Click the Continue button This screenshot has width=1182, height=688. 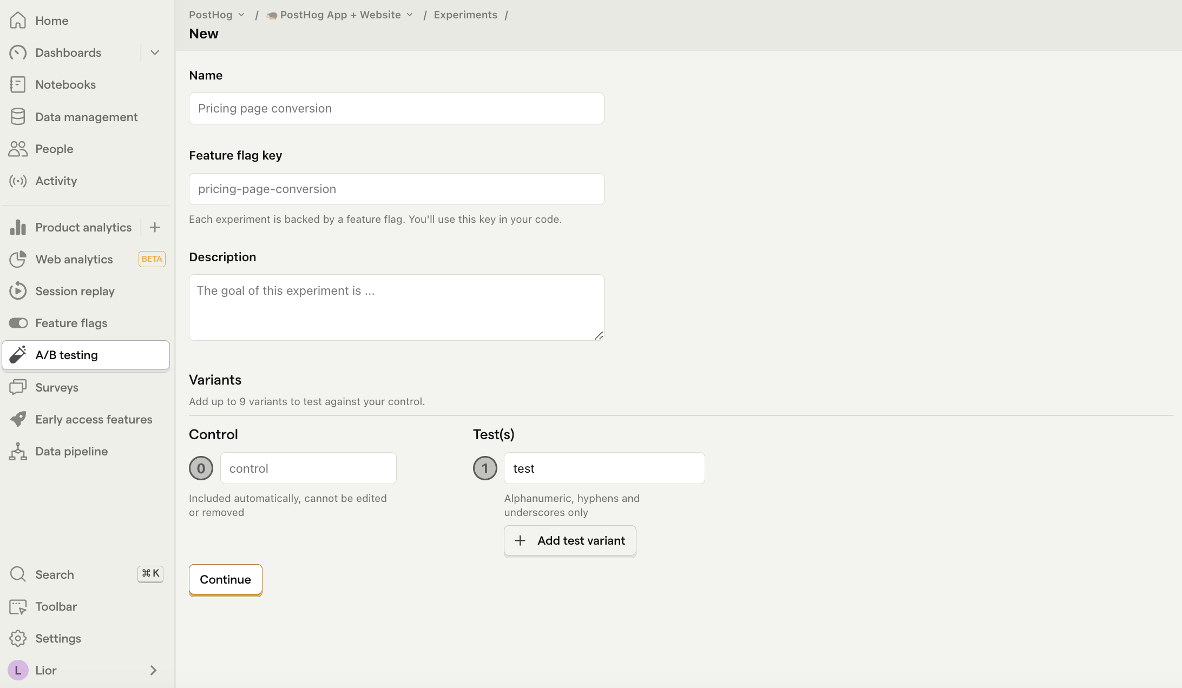click(225, 579)
